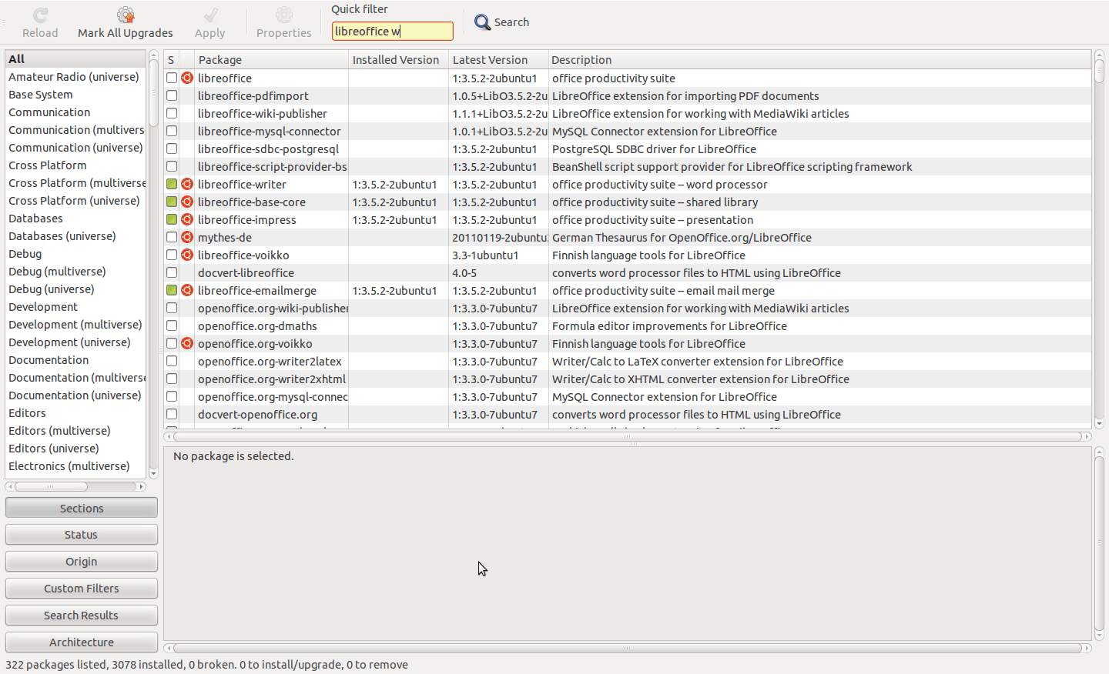
Task: Click the Apply checkmark icon
Action: click(210, 15)
